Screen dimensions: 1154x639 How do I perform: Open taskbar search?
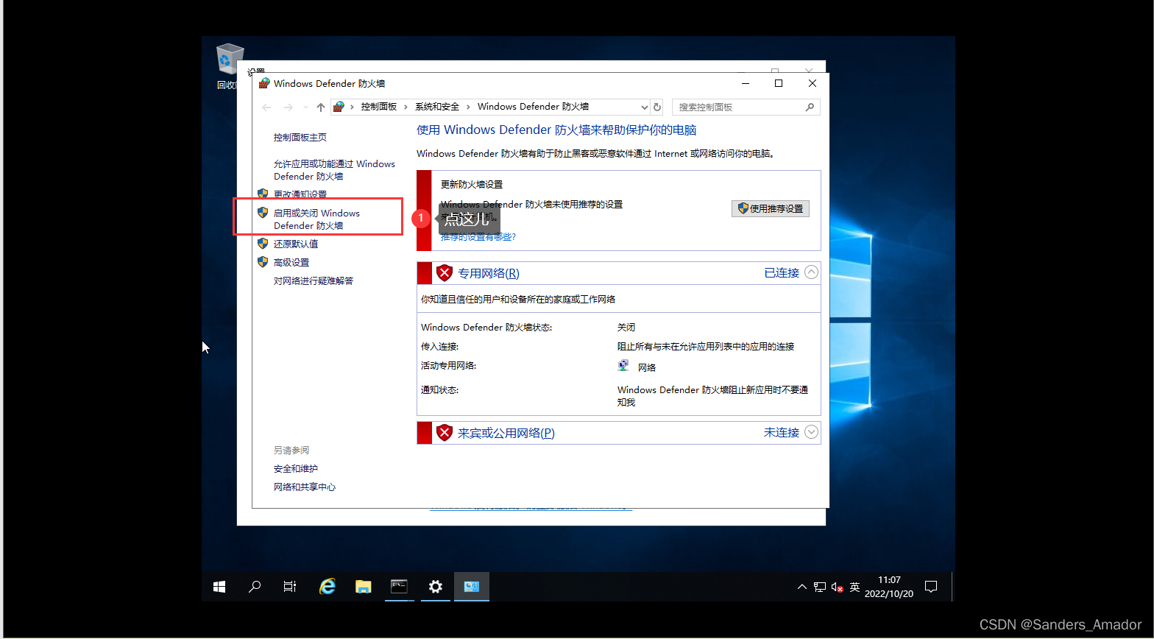coord(255,587)
